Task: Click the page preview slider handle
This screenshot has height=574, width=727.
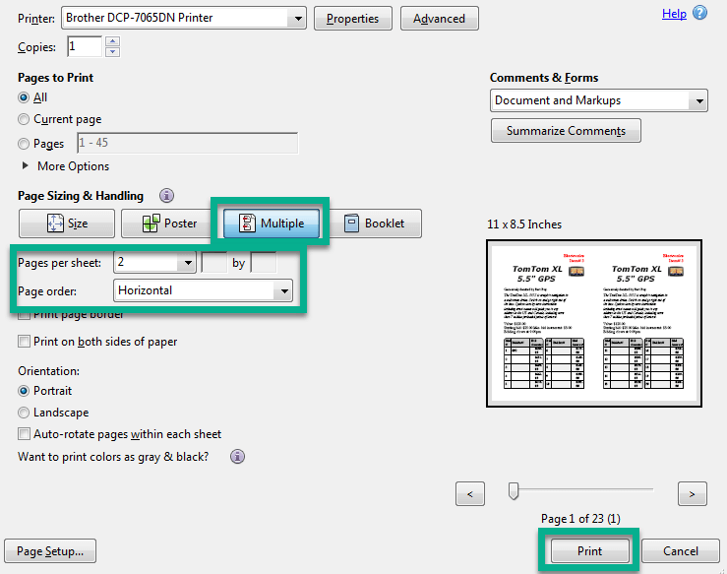Action: point(513,490)
